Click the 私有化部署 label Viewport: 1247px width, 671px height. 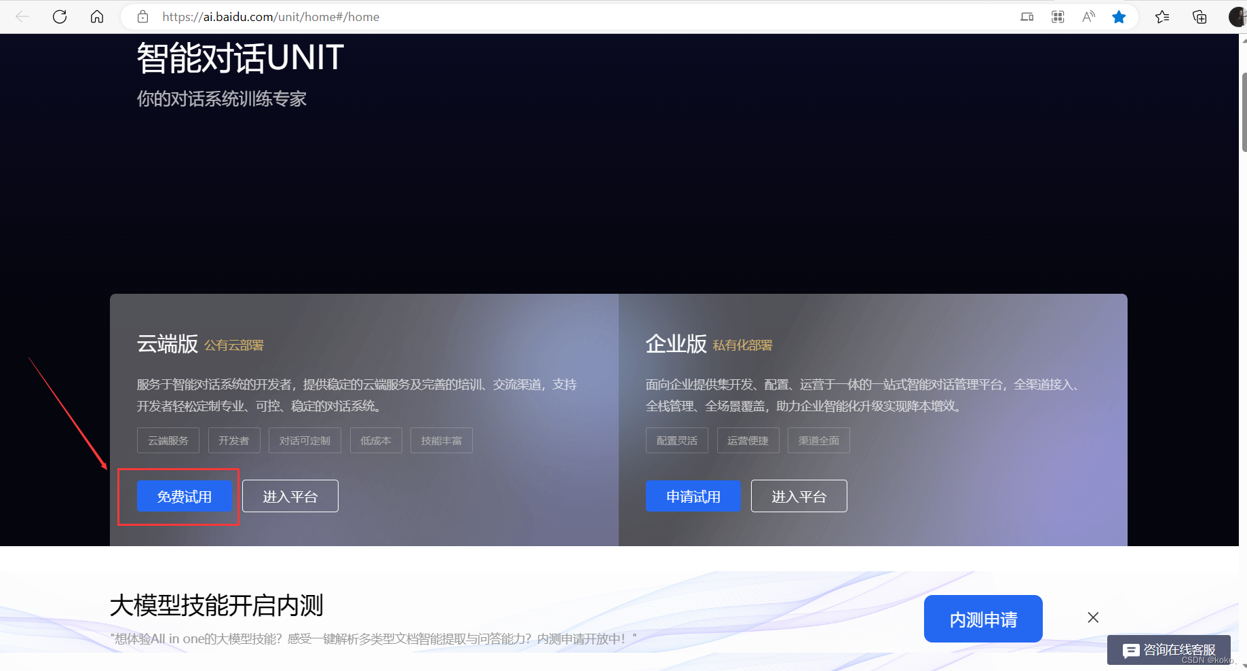(x=743, y=345)
